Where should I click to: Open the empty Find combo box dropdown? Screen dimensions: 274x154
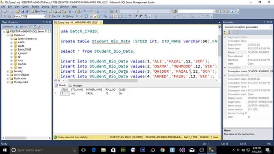214,12
